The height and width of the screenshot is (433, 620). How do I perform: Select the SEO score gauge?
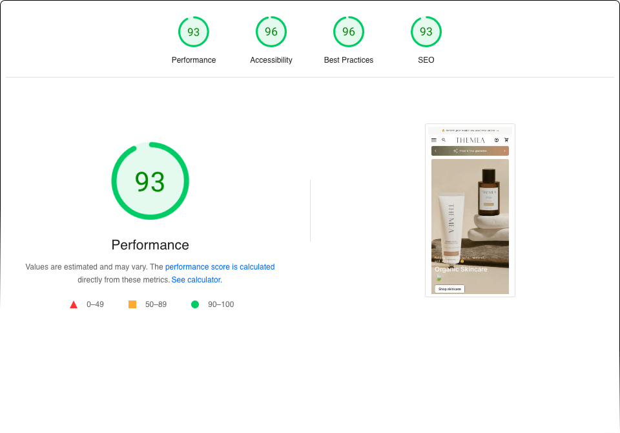[x=426, y=32]
